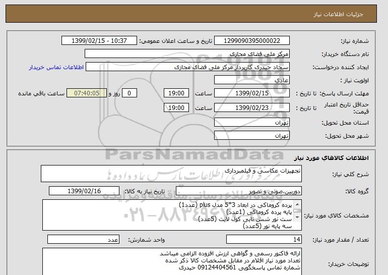Click the goods need date 1399/02/16
Screen dimensions: 388x275
84,191
